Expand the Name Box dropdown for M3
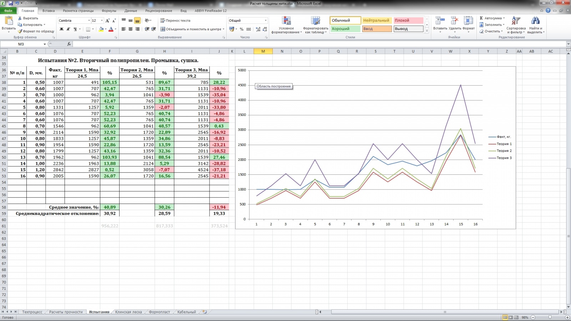Image resolution: width=571 pixels, height=321 pixels. [45, 44]
